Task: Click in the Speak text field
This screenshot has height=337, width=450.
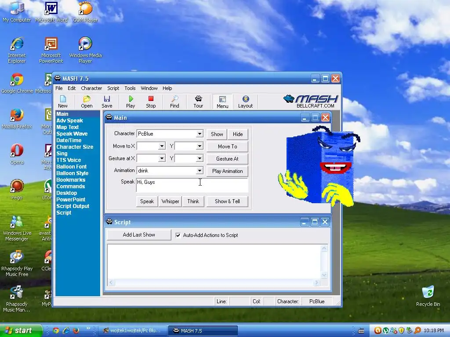Action: [x=192, y=185]
